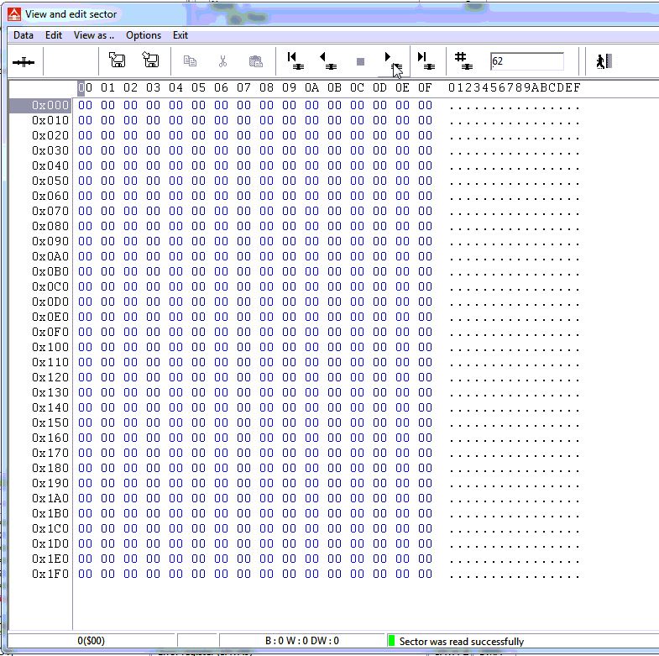Click the go to sector number icon
659x656 pixels.
click(x=463, y=60)
